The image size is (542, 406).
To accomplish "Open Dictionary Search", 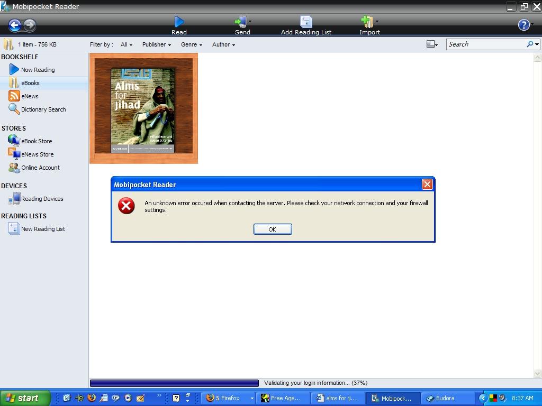I will pos(44,109).
